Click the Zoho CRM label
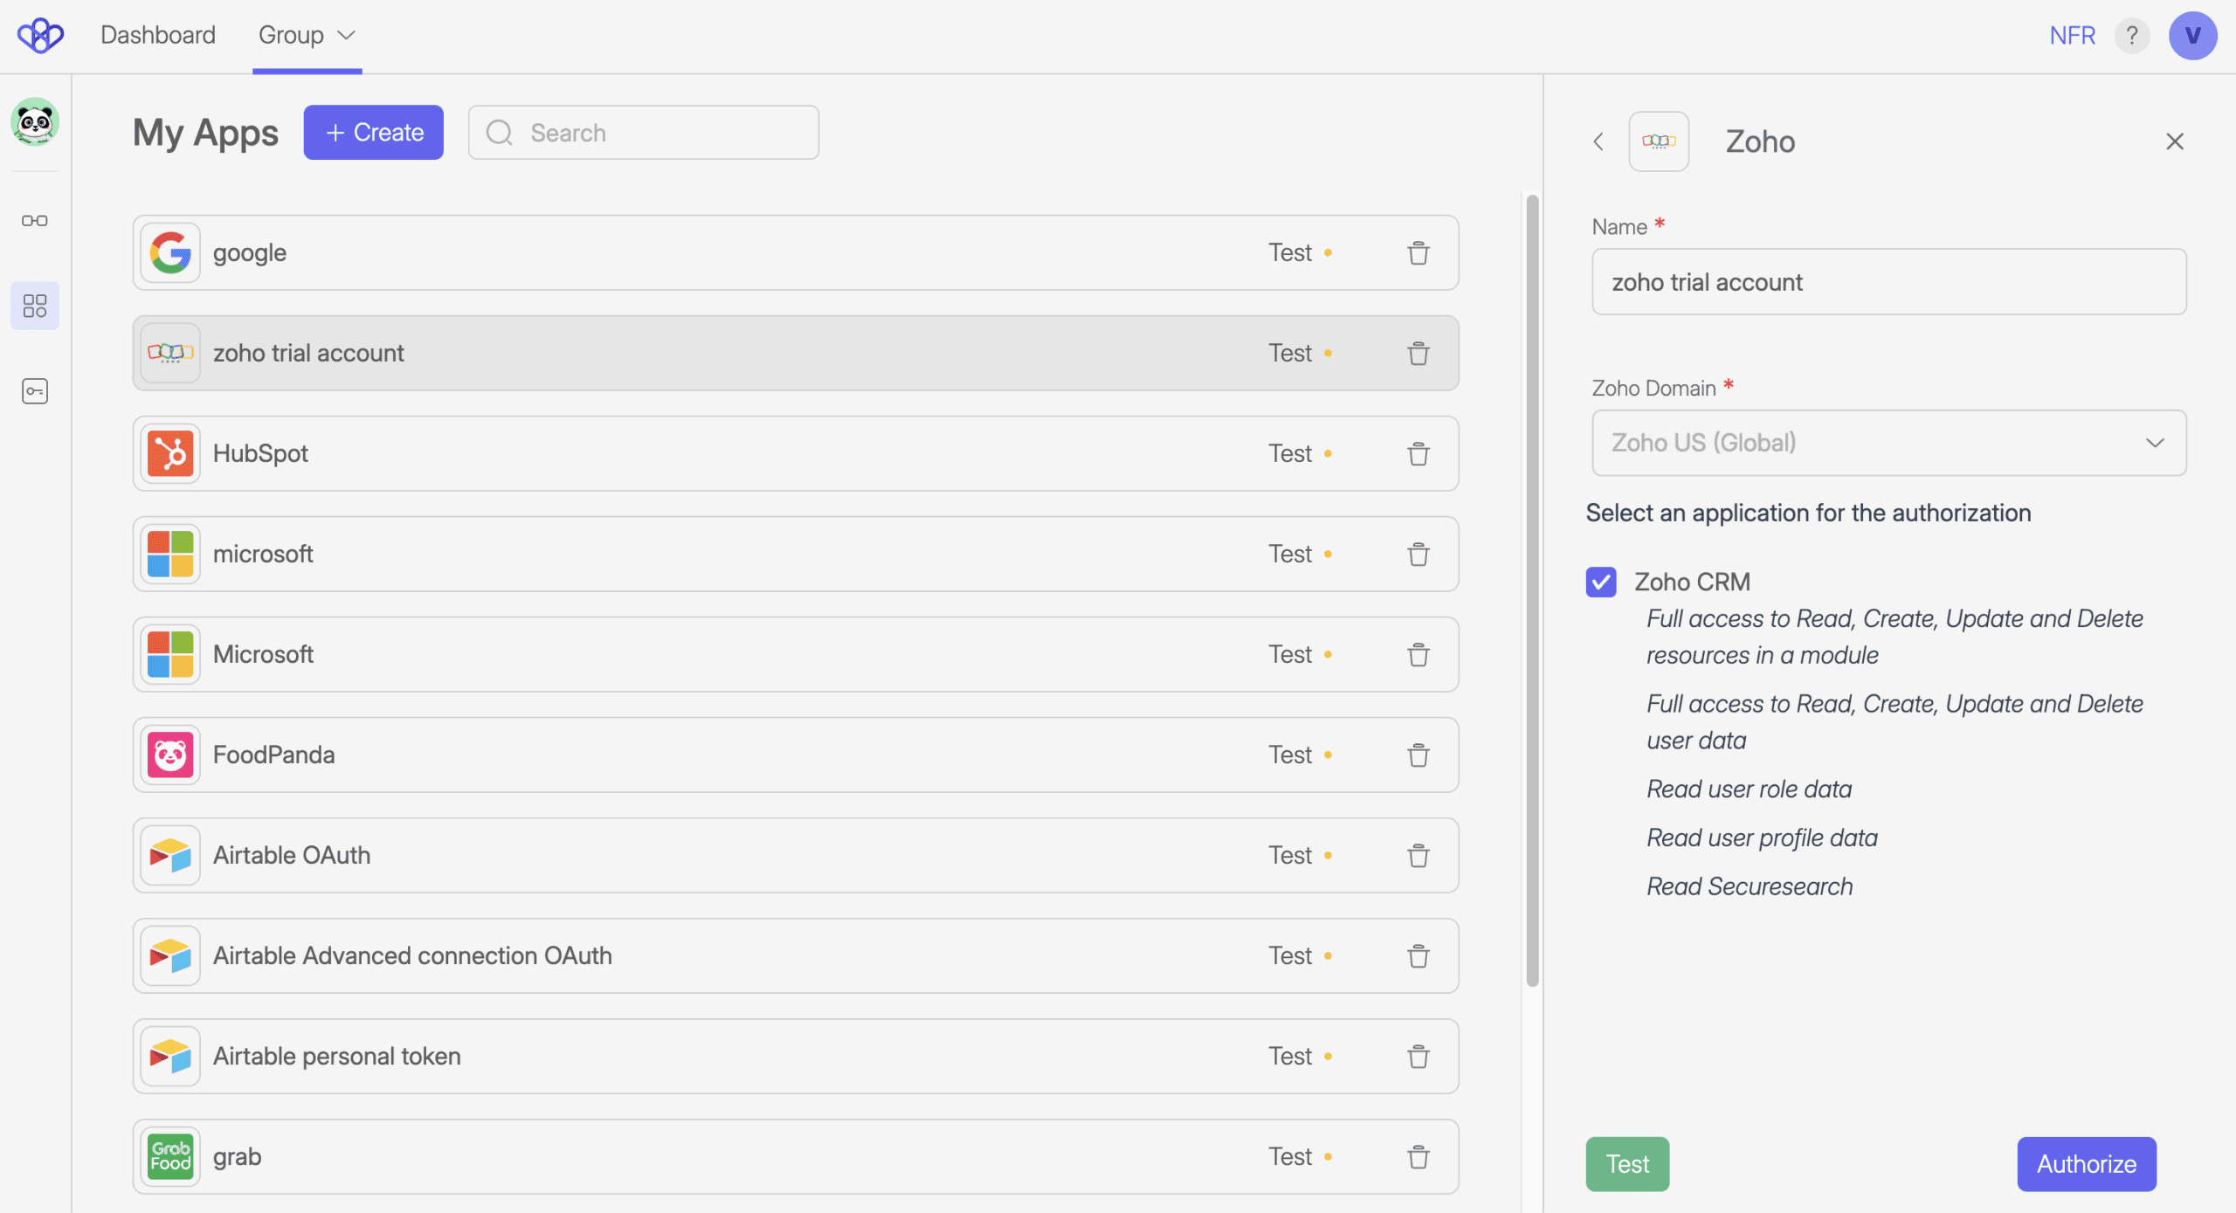 (1692, 582)
